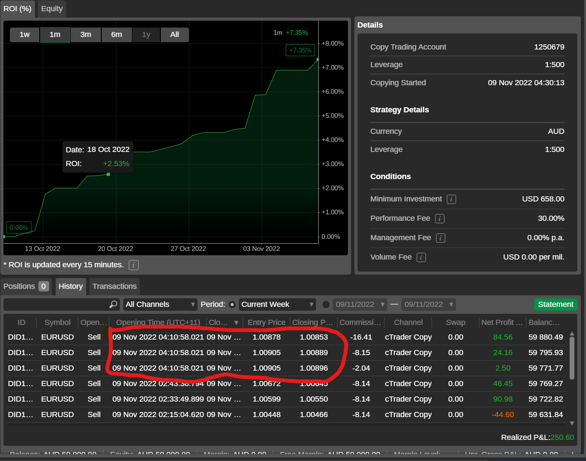
Task: Click the USD 658.00 minimum investment value
Action: click(x=543, y=199)
